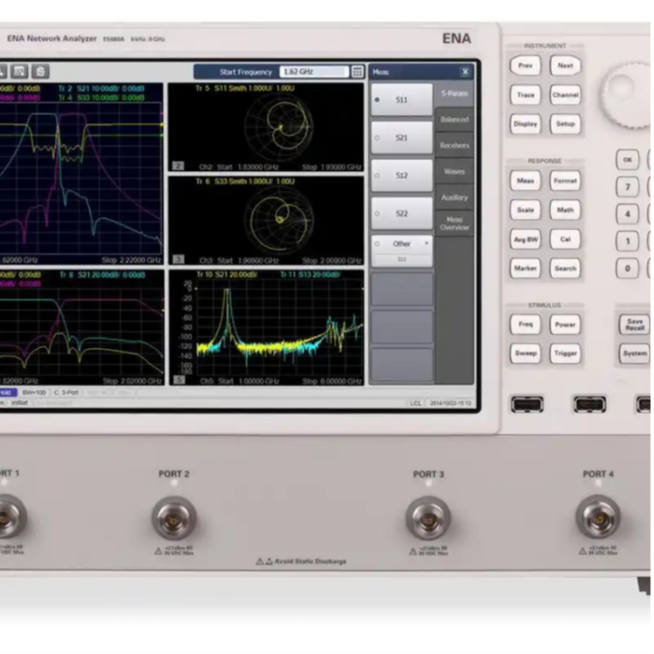Select the S12 measurement radio button

[377, 175]
